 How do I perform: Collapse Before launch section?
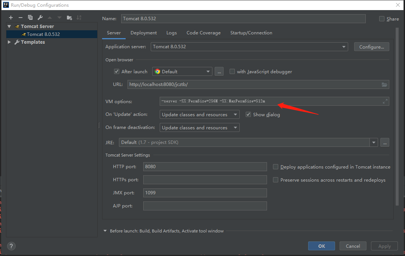[105, 231]
